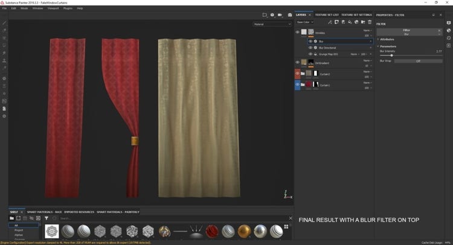Show the Curtain2 folder via red eye icon
453x245 pixels.
(297, 74)
